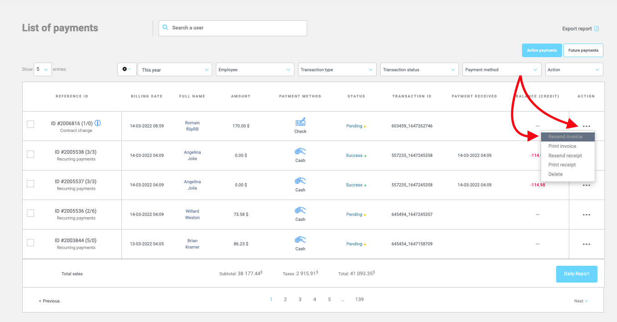Image resolution: width=617 pixels, height=322 pixels.
Task: Open action dots for ID #2005537
Action: tap(587, 185)
